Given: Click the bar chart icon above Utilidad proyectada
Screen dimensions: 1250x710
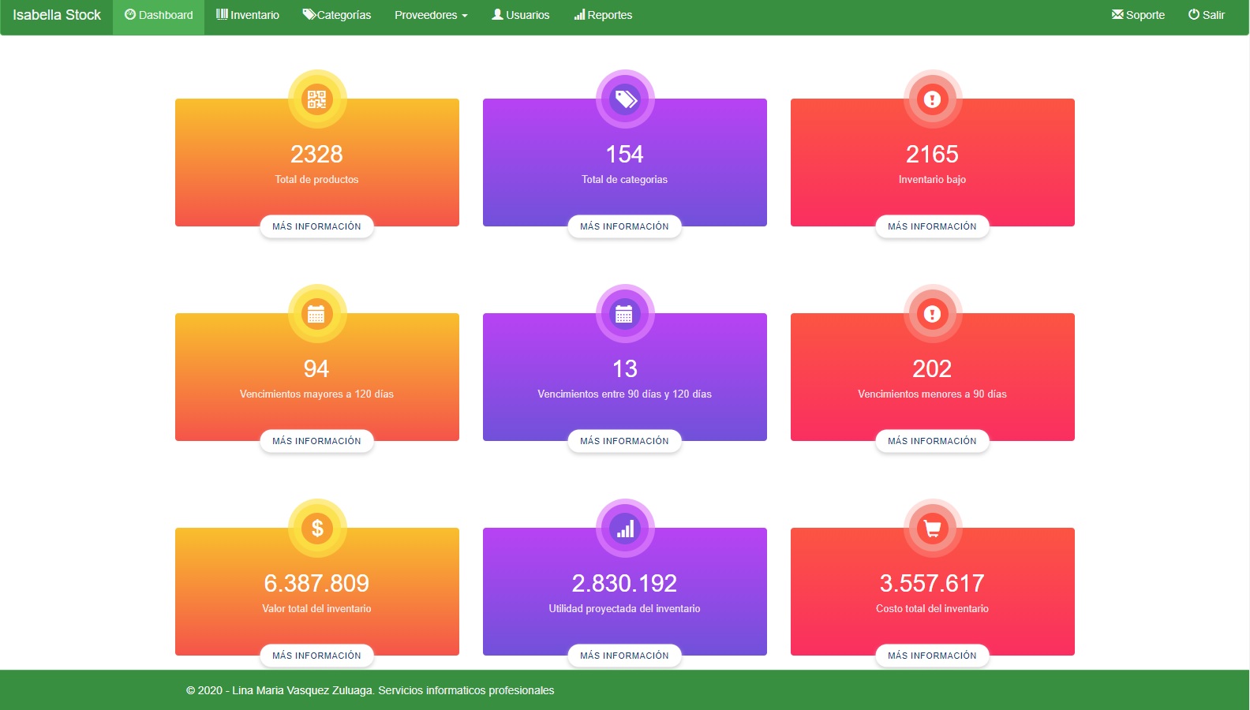Looking at the screenshot, I should point(625,529).
